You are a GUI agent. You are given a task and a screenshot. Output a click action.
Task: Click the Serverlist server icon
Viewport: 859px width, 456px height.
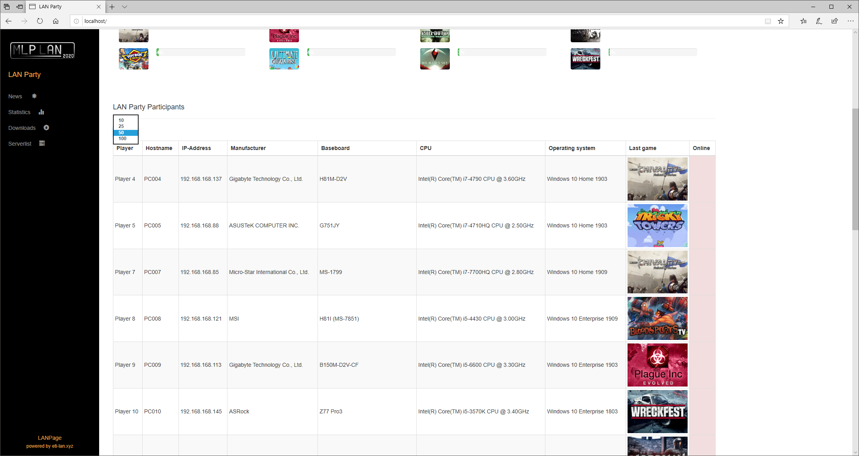[42, 143]
